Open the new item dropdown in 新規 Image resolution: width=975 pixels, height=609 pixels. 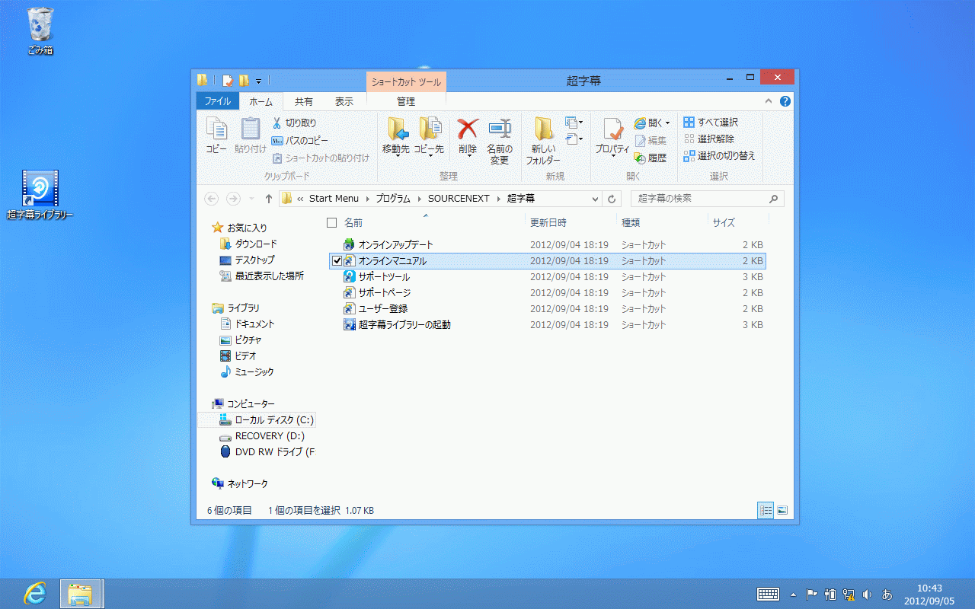coord(574,123)
